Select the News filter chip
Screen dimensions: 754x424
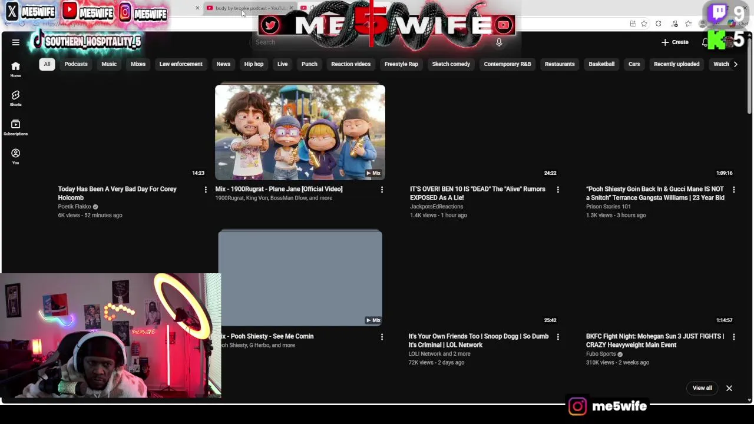coord(223,64)
